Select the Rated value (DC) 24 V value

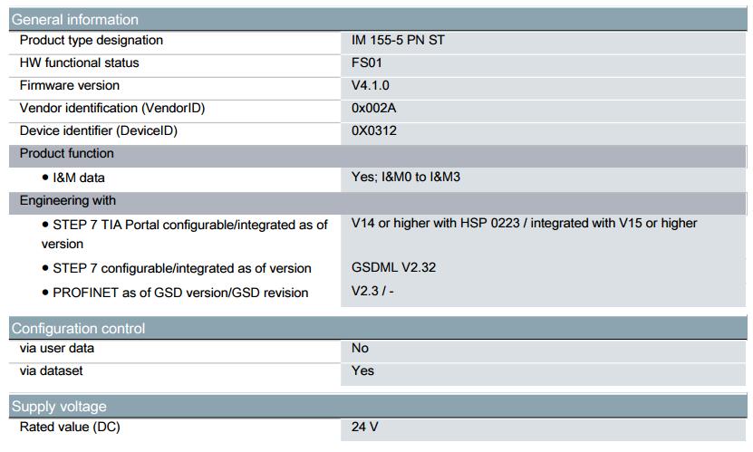364,427
